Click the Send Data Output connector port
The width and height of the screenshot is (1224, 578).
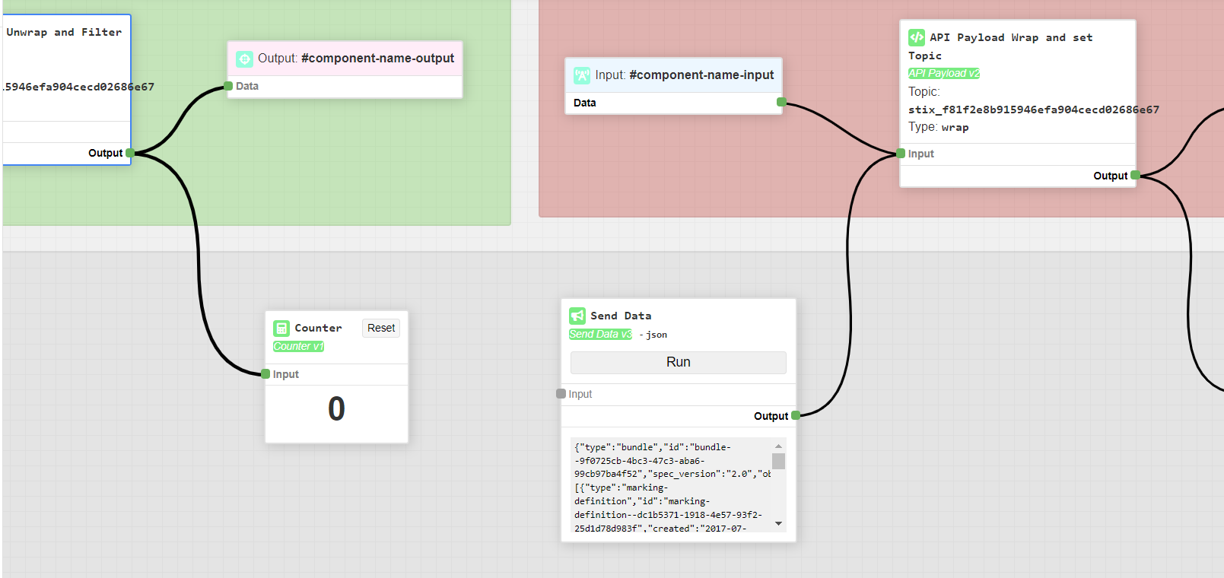796,415
